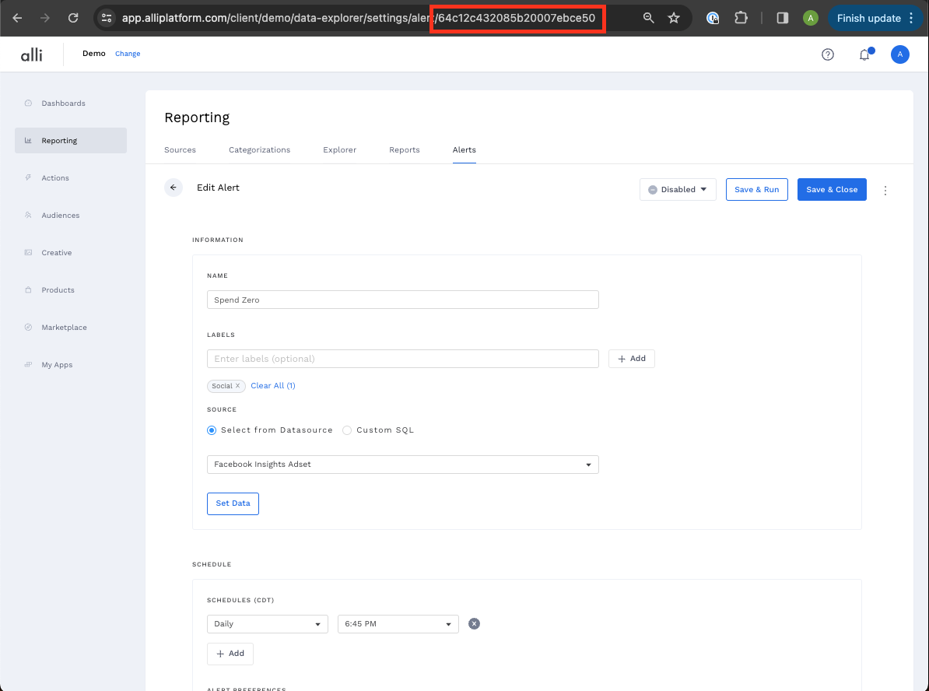Switch to the Sources tab

180,150
